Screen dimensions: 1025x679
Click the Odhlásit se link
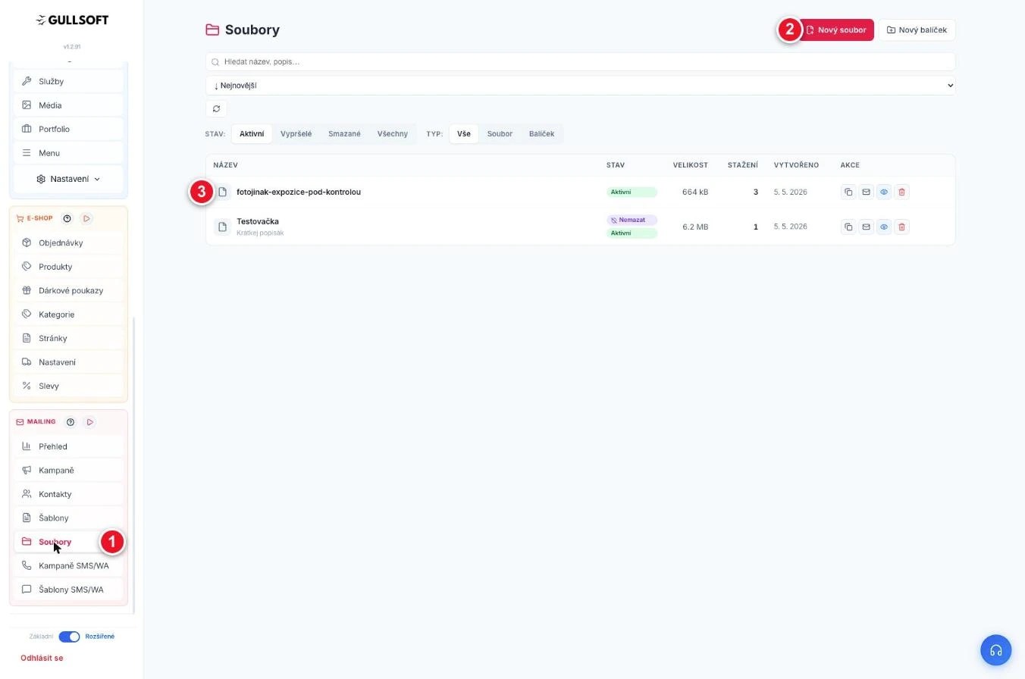point(42,659)
